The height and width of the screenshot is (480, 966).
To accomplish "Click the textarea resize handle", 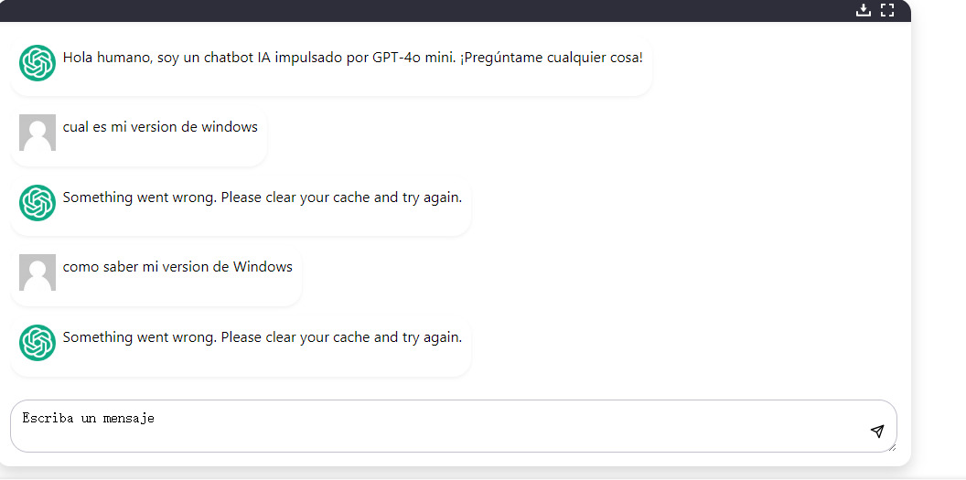I will click(x=891, y=446).
